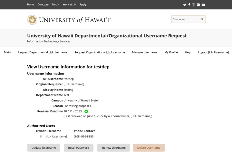Click the Phone Contact column header

point(84,131)
